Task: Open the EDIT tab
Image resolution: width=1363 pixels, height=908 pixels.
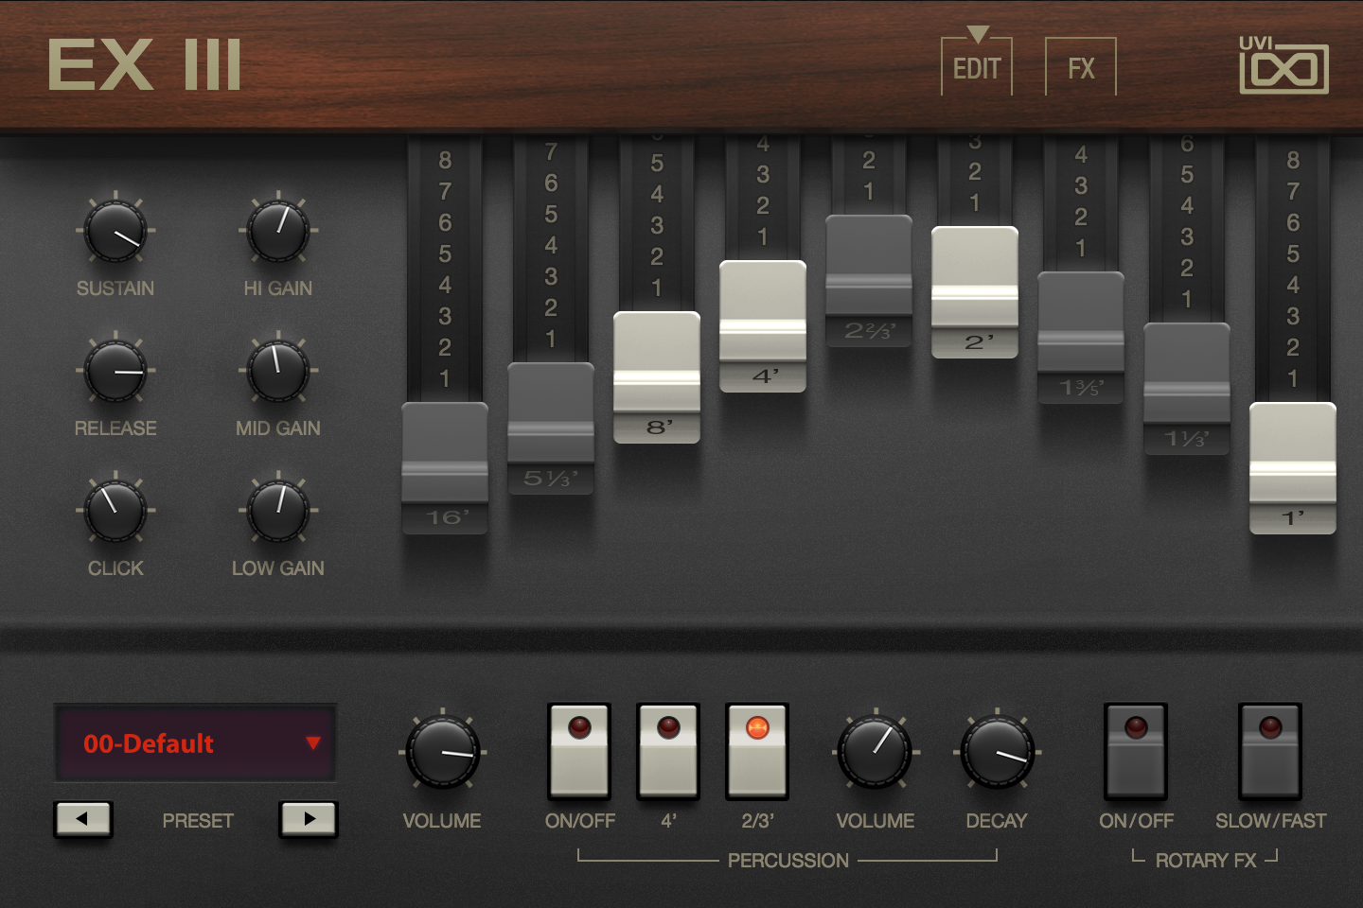Action: [977, 67]
